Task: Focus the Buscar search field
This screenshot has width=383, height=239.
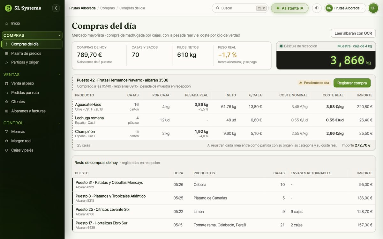Action: click(x=240, y=8)
